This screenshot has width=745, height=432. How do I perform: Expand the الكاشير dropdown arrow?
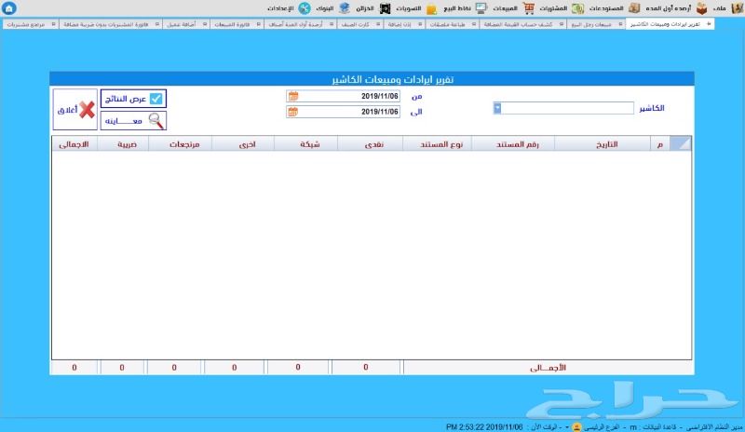497,108
